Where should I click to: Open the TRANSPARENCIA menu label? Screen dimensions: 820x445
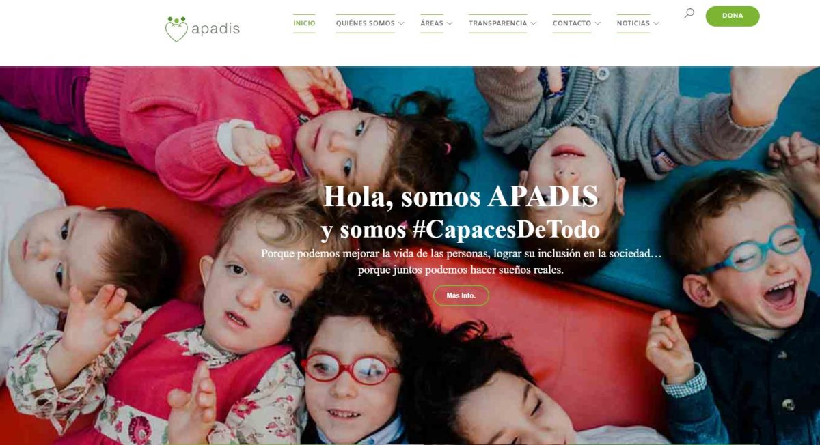(x=498, y=23)
